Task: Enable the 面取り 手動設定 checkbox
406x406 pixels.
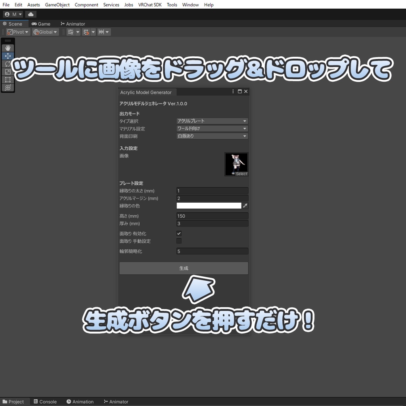Action: point(179,241)
